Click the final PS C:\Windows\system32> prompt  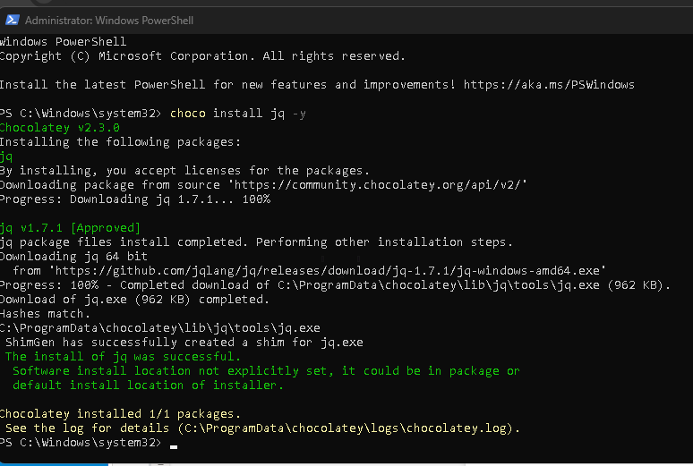coord(81,442)
